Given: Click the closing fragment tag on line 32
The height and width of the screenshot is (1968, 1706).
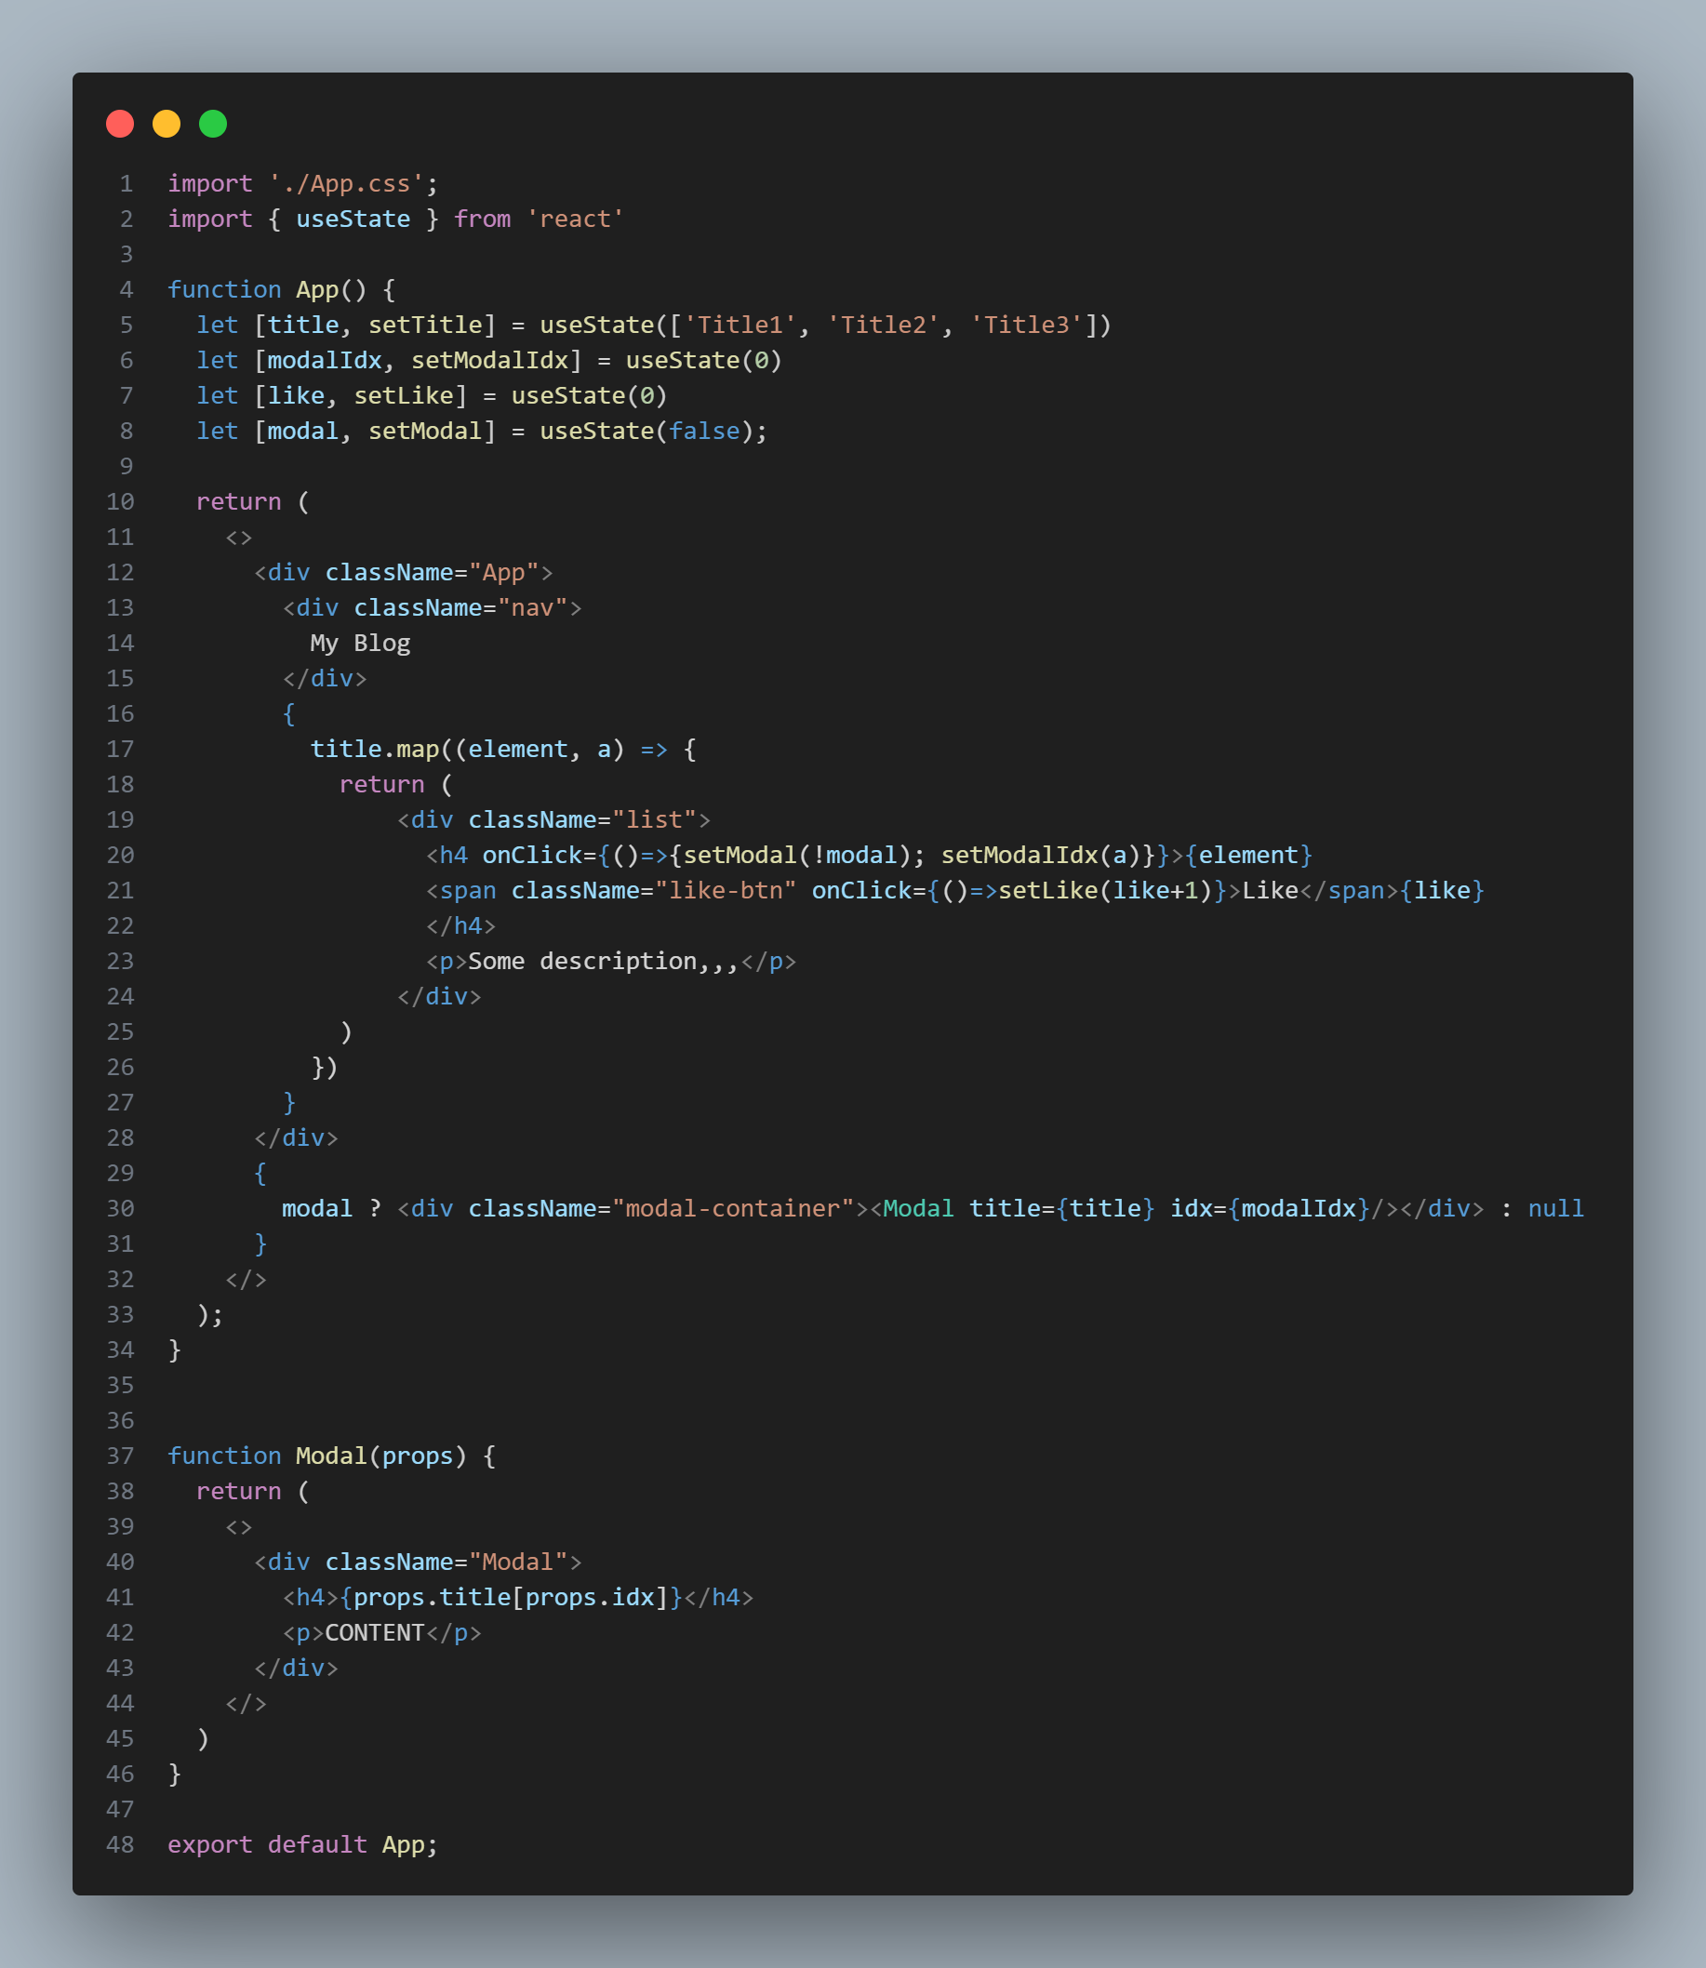Looking at the screenshot, I should click(x=246, y=1279).
